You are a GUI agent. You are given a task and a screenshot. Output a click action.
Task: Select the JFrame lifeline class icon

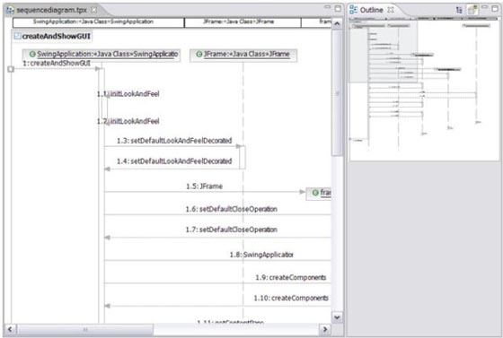[199, 54]
